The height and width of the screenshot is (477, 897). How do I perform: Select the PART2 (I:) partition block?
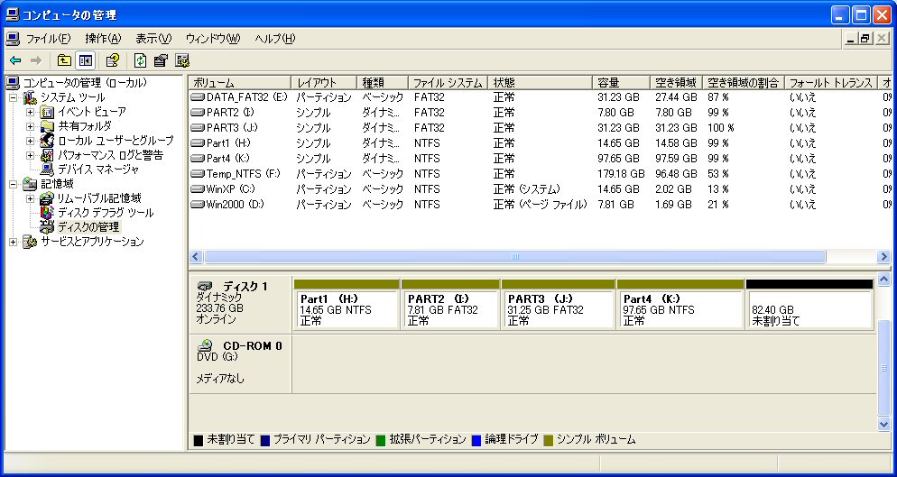click(450, 304)
